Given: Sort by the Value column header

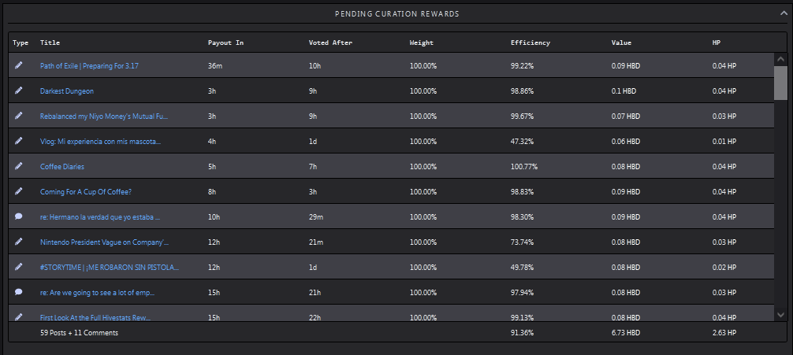Looking at the screenshot, I should click(621, 43).
